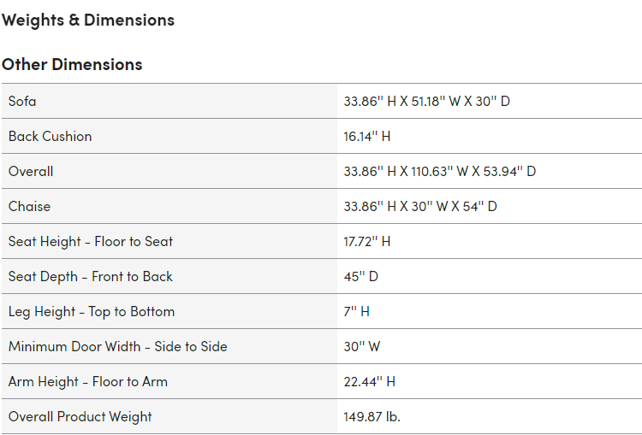642x435 pixels.
Task: Click the 30" W minimum door width value
Action: coord(362,346)
